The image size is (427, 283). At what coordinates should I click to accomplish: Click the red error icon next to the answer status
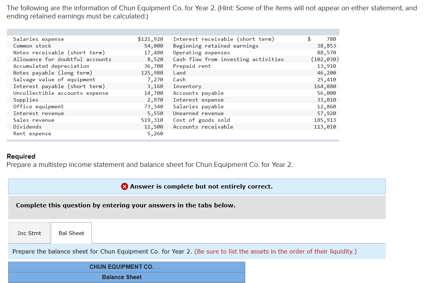coord(125,186)
